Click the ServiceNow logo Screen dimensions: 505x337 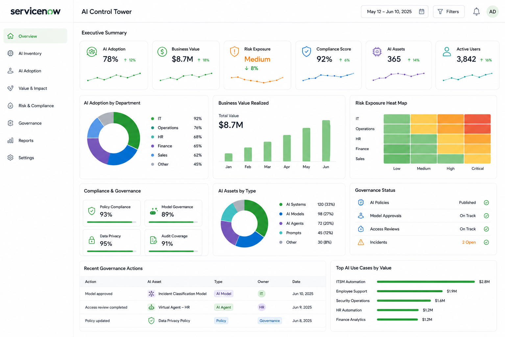coord(36,11)
